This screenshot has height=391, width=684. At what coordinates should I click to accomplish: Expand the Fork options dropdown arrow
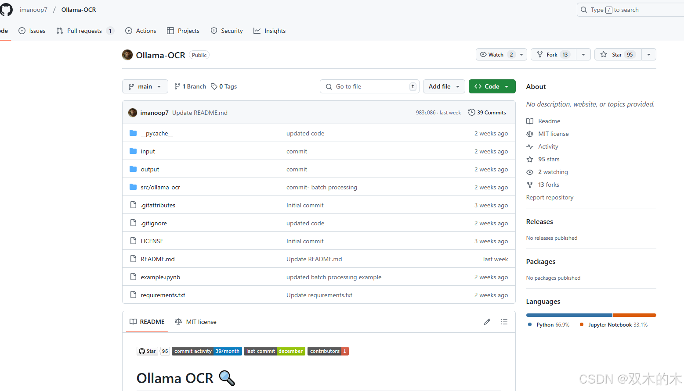tap(583, 54)
